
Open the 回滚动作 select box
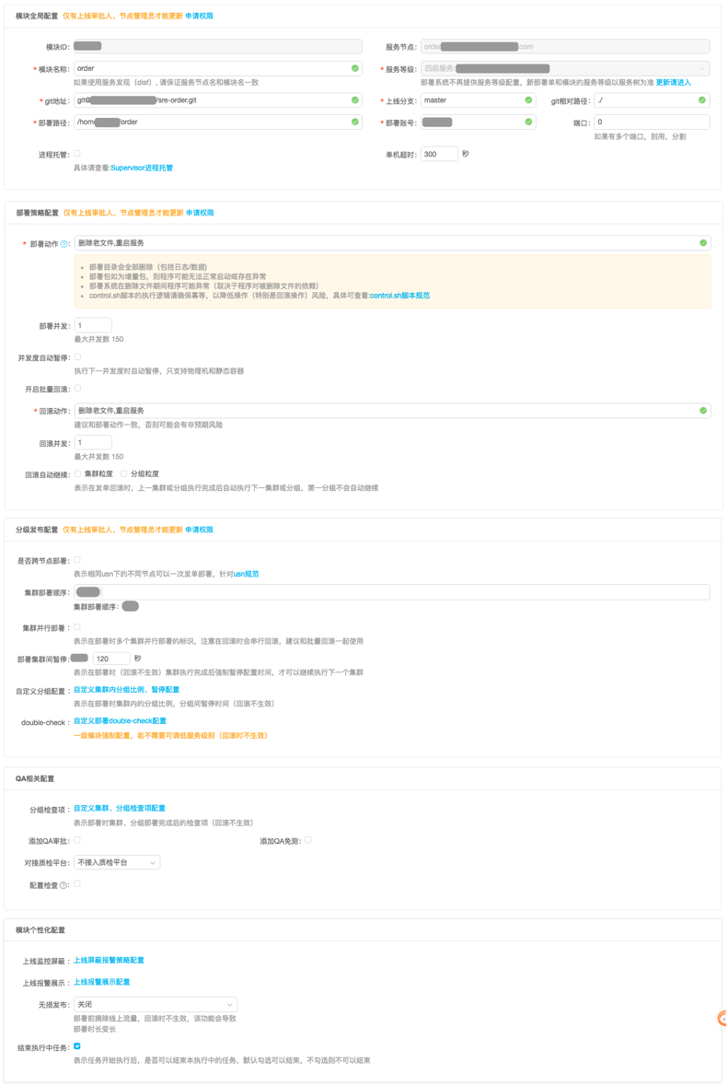(x=392, y=411)
